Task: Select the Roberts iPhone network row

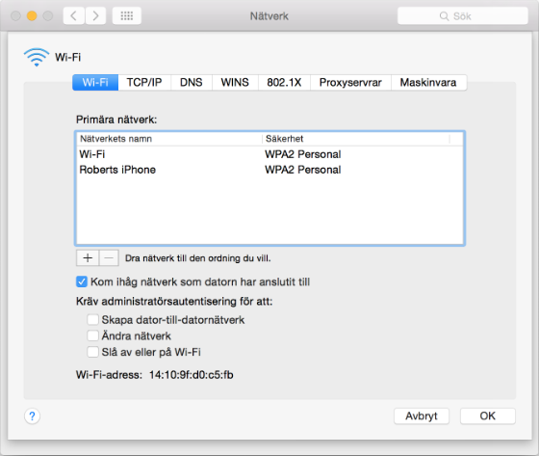Action: pos(269,170)
